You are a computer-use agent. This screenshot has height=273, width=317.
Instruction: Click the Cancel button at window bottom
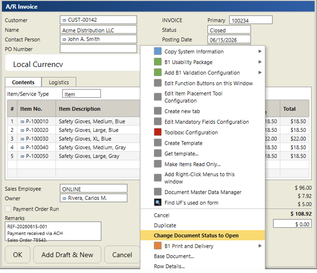(x=122, y=255)
